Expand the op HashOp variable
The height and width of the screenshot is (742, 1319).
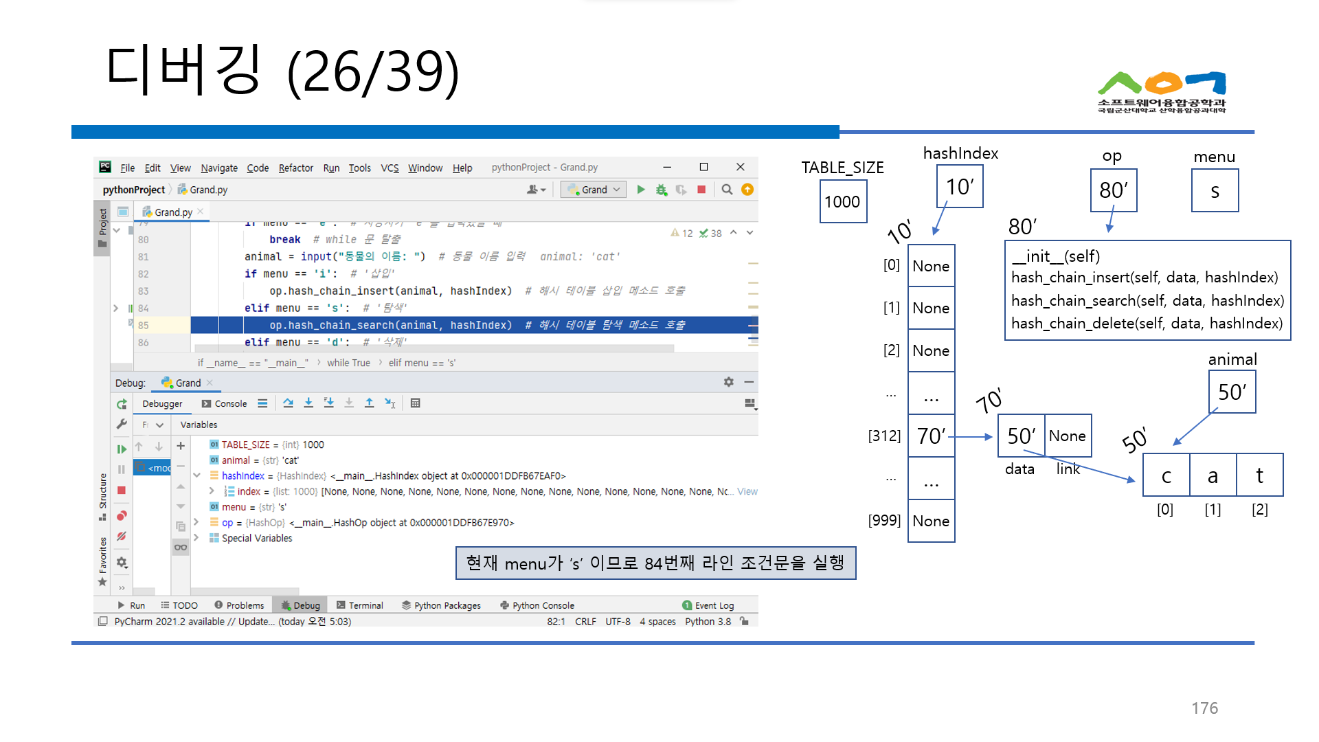coord(196,522)
